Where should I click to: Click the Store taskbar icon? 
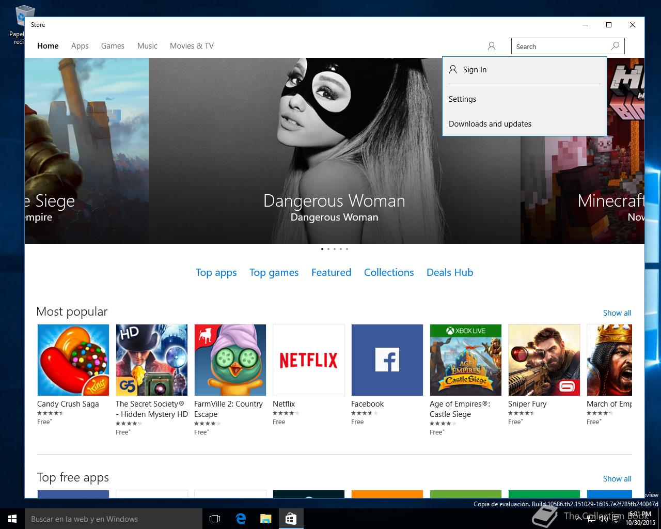coord(291,519)
